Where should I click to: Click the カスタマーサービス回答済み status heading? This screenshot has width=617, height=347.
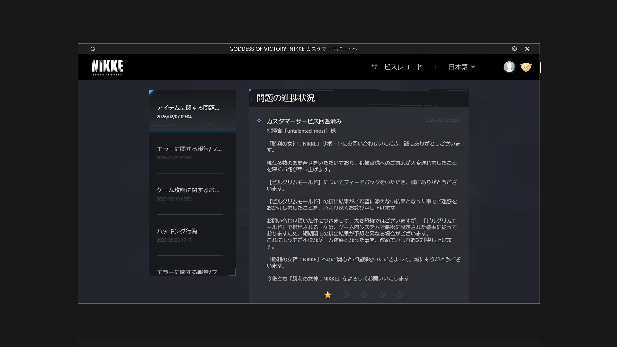304,121
